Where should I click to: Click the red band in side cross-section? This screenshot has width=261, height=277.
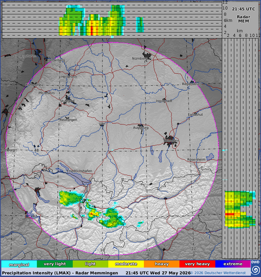click(x=230, y=214)
